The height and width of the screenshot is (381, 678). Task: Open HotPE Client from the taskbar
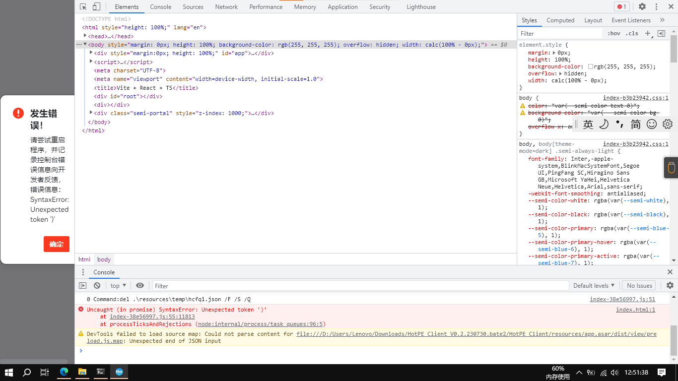click(119, 372)
